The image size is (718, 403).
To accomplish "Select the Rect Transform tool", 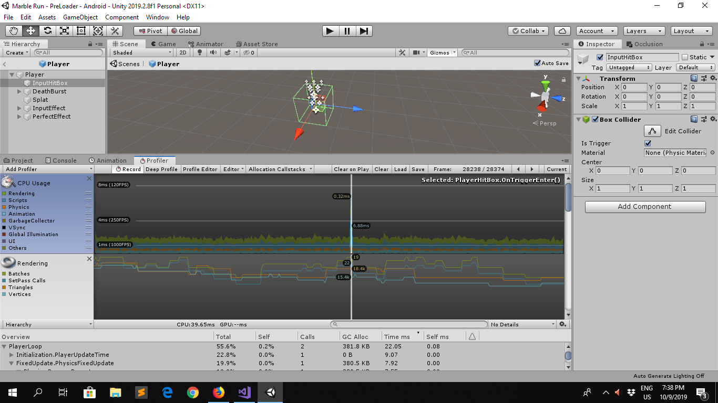I will 81,31.
